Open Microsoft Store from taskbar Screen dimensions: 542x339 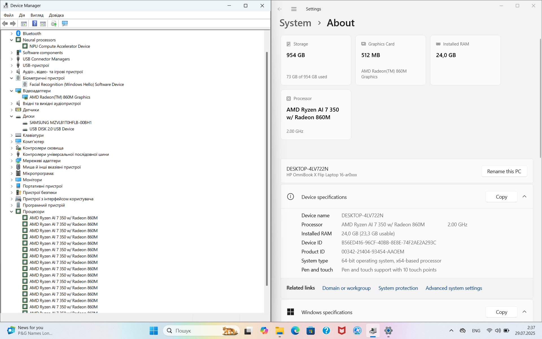pos(311,331)
